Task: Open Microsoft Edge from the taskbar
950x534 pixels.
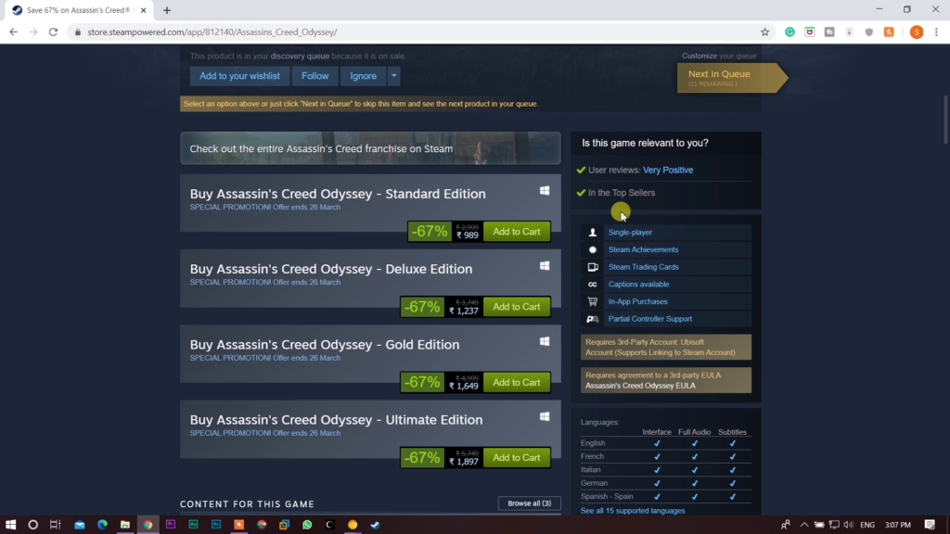Action: coord(102,525)
